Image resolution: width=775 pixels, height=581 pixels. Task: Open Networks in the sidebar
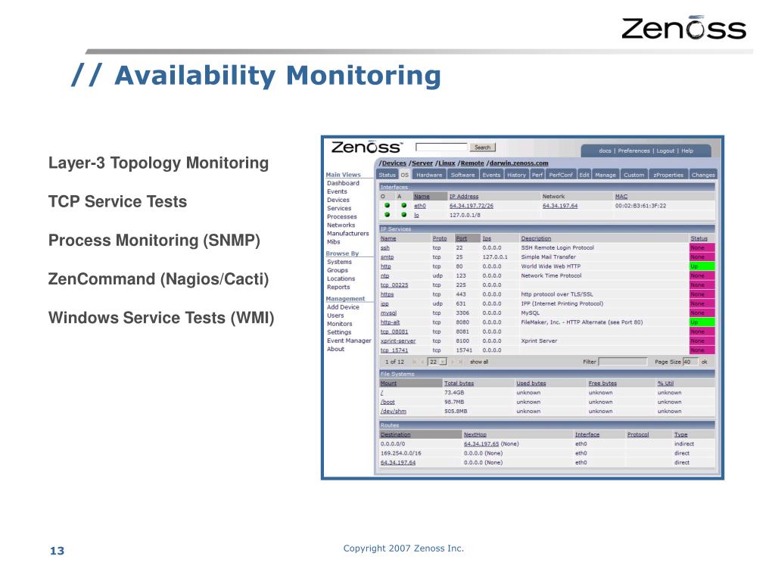pos(341,225)
